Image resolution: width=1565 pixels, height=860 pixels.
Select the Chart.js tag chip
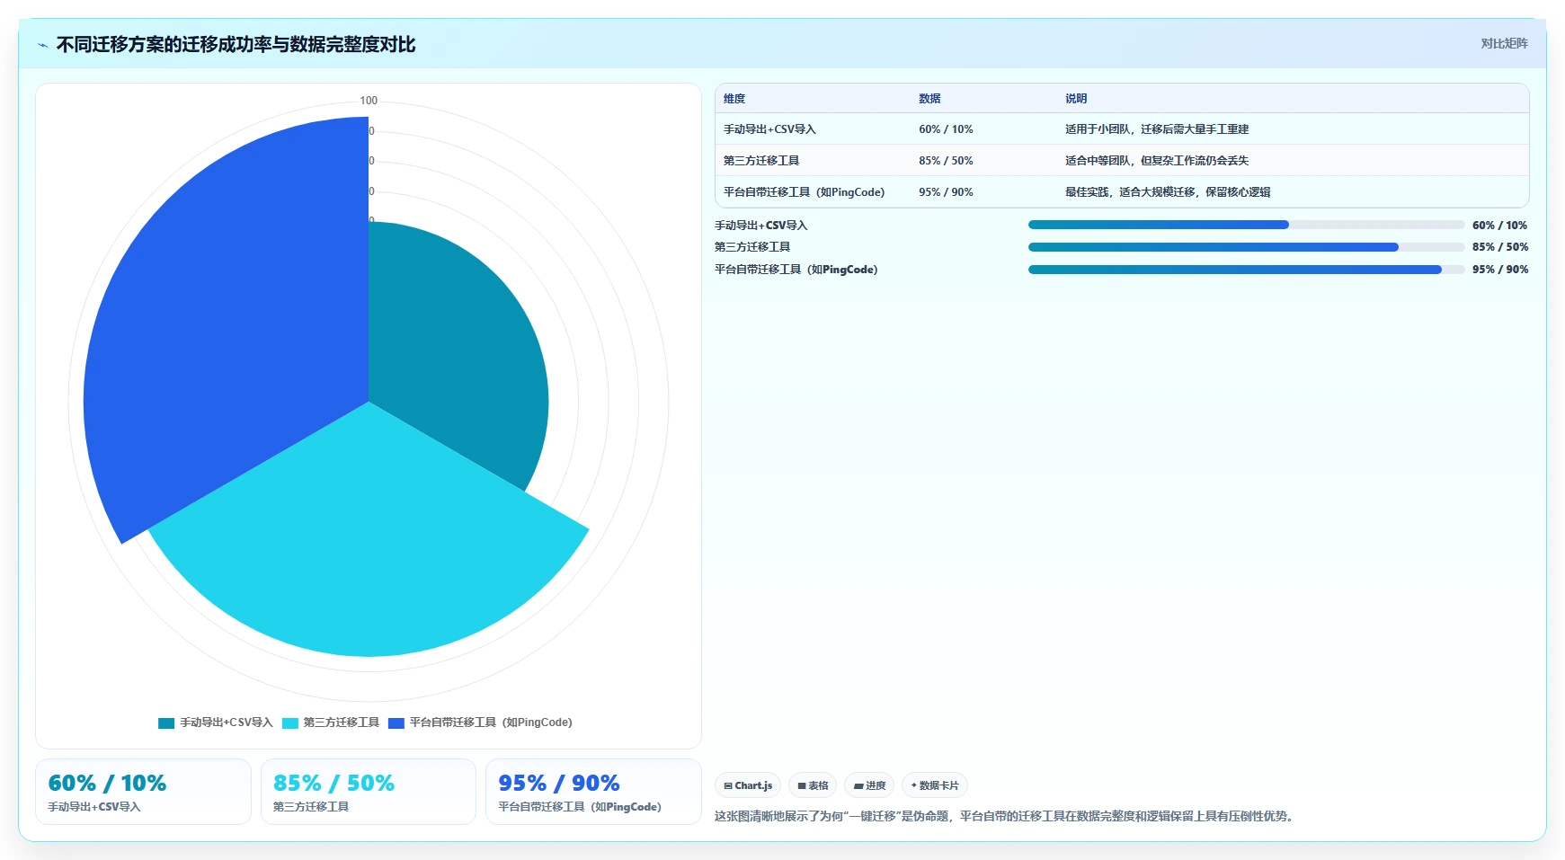(x=748, y=785)
